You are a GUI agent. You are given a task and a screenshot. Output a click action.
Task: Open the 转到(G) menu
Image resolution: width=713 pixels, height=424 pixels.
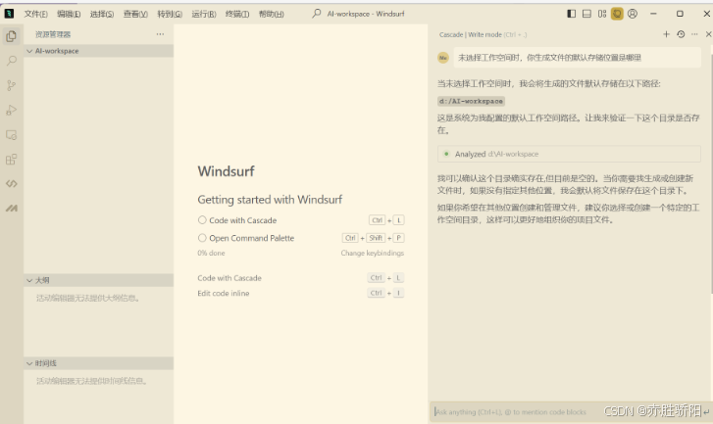pos(170,14)
